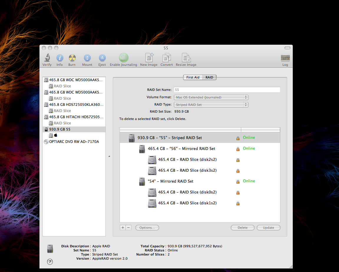
Task: Select "56" Mirrored RAID Set row
Action: click(x=181, y=149)
